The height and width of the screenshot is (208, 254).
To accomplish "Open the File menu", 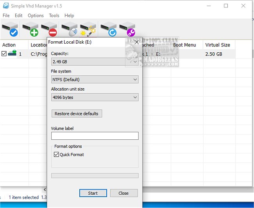I will click(x=6, y=16).
